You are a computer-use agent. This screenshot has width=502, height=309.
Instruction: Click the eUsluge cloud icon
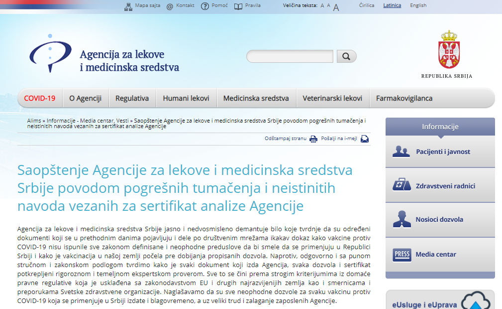[x=476, y=301]
